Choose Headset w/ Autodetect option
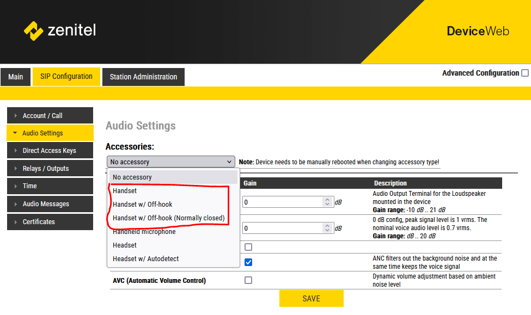The image size is (531, 315). (x=145, y=259)
